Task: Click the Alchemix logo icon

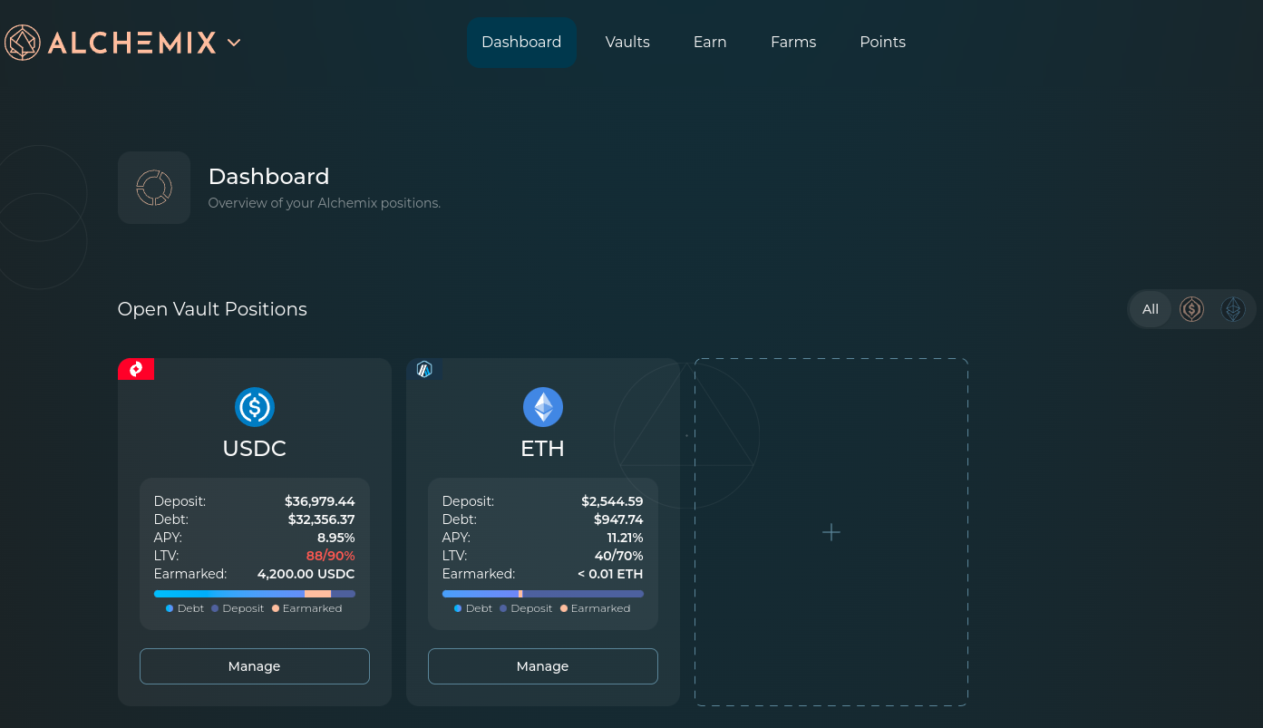Action: click(x=22, y=43)
